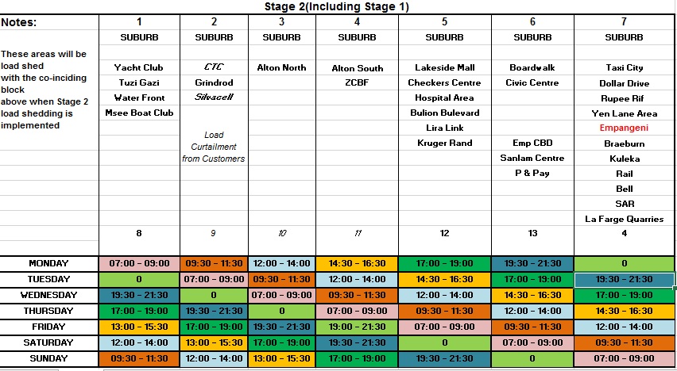
Task: Click Wednesday's green 0 cell
Action: click(214, 295)
